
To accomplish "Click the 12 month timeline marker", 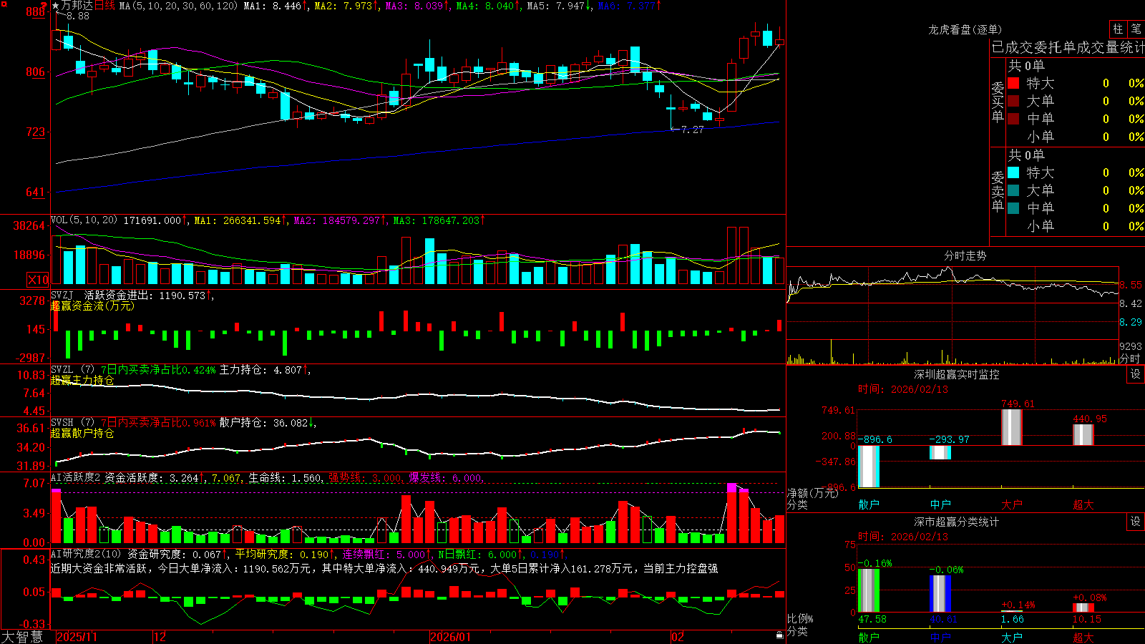I will coord(160,637).
